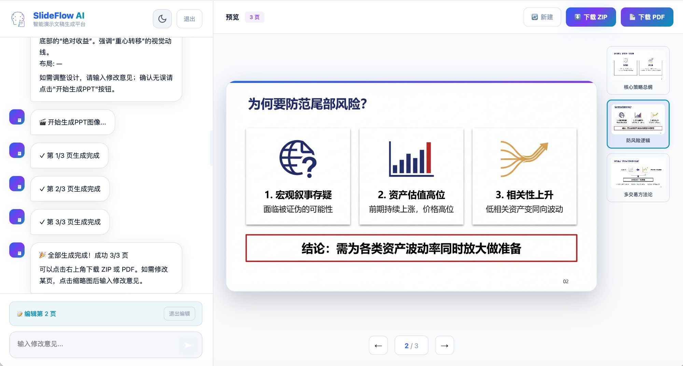
Task: Switch to the 预览 tab
Action: [232, 17]
